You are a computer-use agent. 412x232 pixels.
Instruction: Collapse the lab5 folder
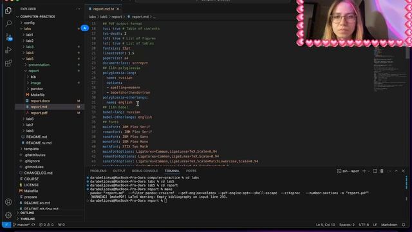(30, 59)
